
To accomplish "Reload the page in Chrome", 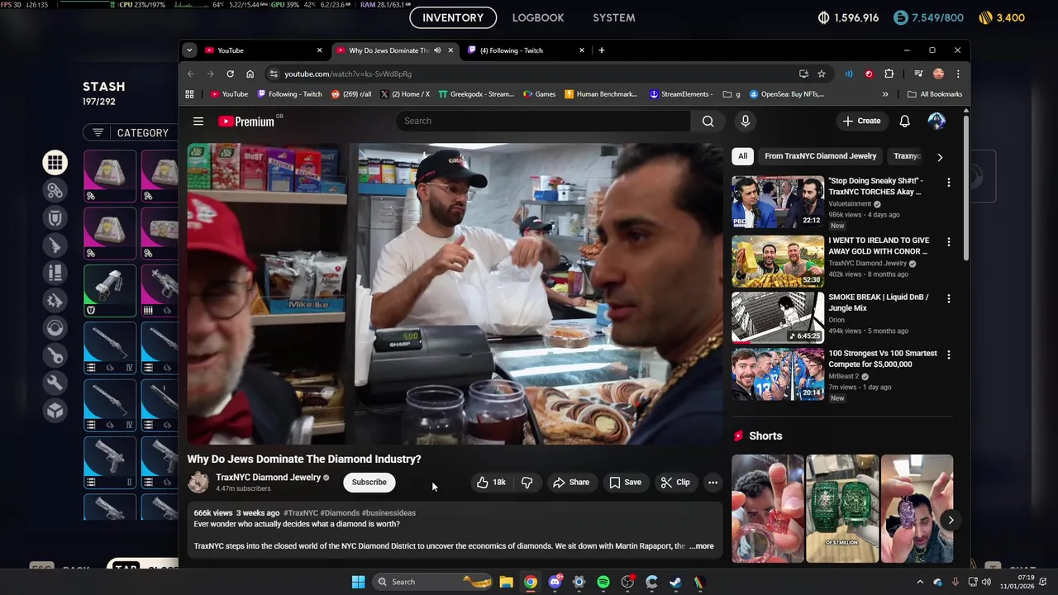I will (x=230, y=74).
